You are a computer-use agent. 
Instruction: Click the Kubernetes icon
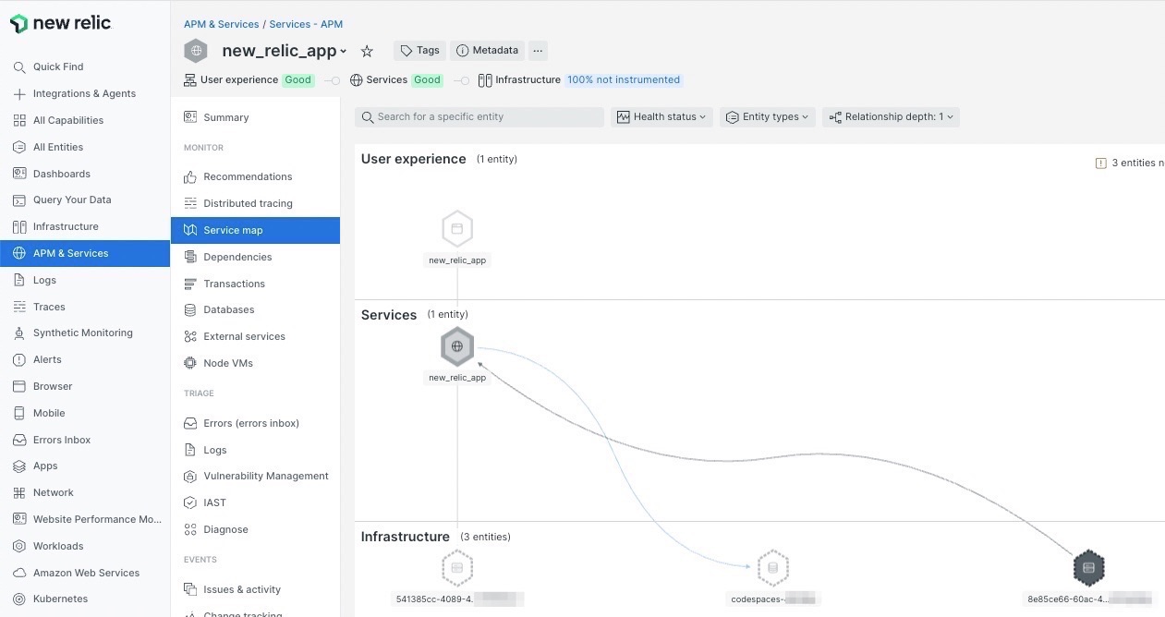(x=19, y=599)
